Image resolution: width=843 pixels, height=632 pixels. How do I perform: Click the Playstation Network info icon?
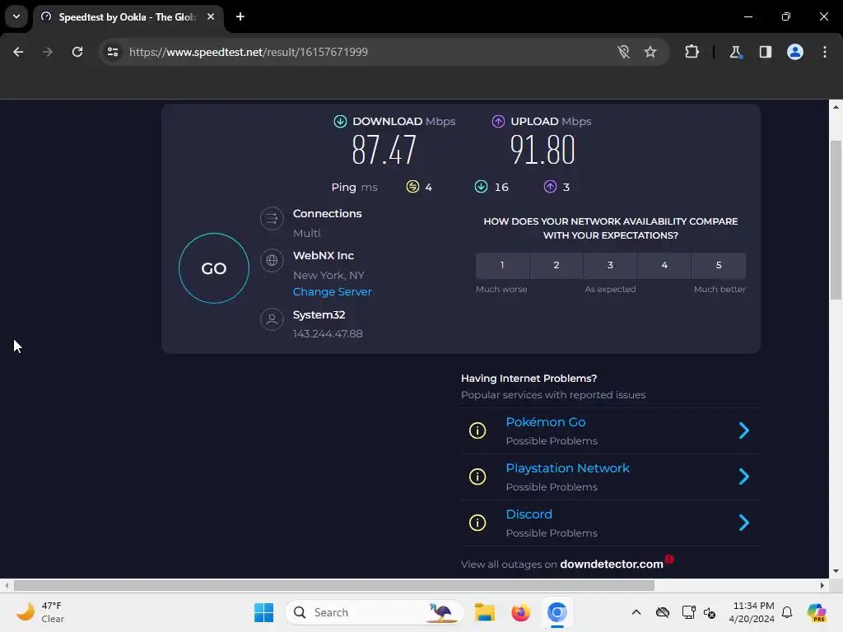(x=477, y=476)
